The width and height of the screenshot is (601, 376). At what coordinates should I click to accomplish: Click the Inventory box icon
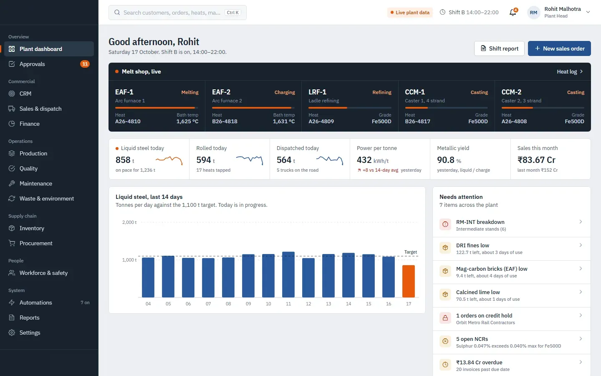click(x=12, y=228)
